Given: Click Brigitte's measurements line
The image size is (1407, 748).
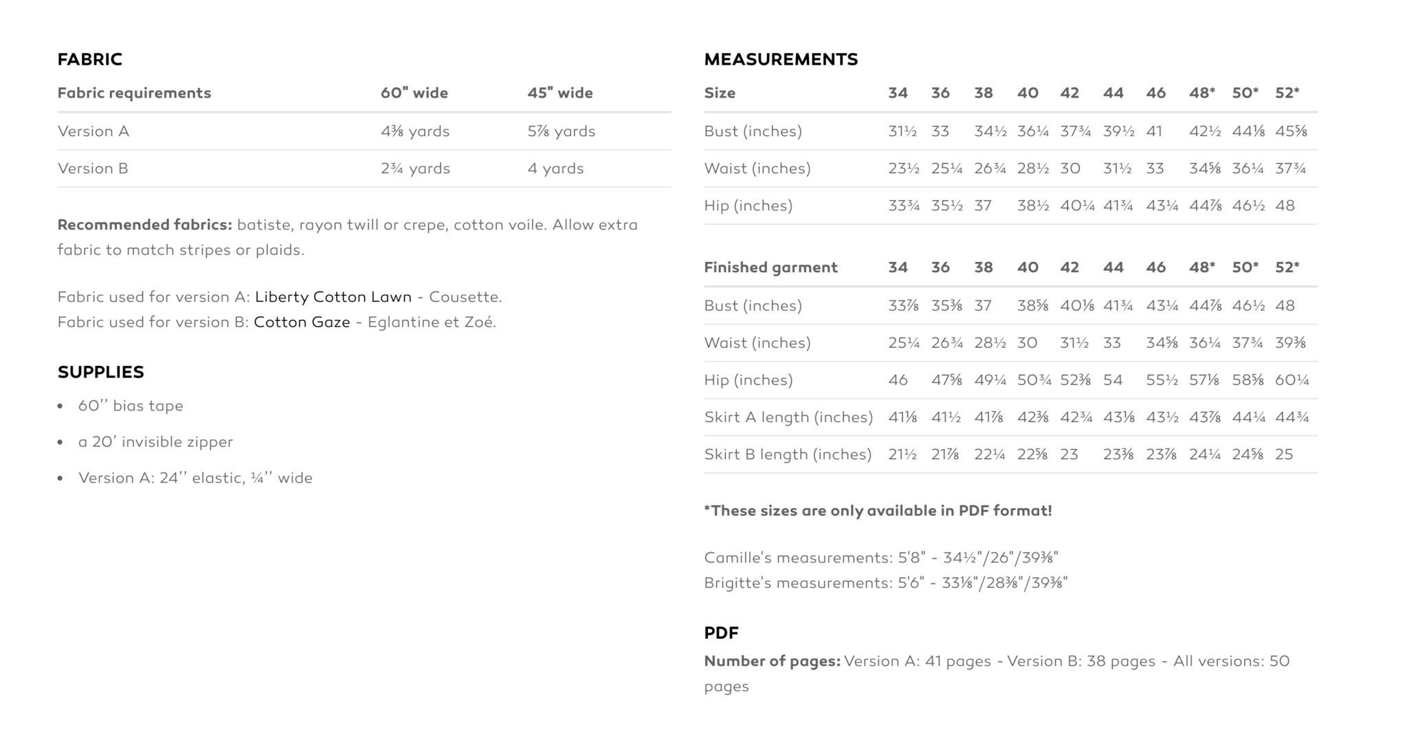Looking at the screenshot, I should pos(886,583).
